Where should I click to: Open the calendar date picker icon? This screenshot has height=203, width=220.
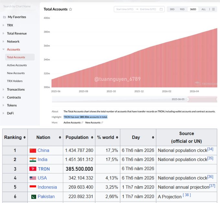point(161,9)
